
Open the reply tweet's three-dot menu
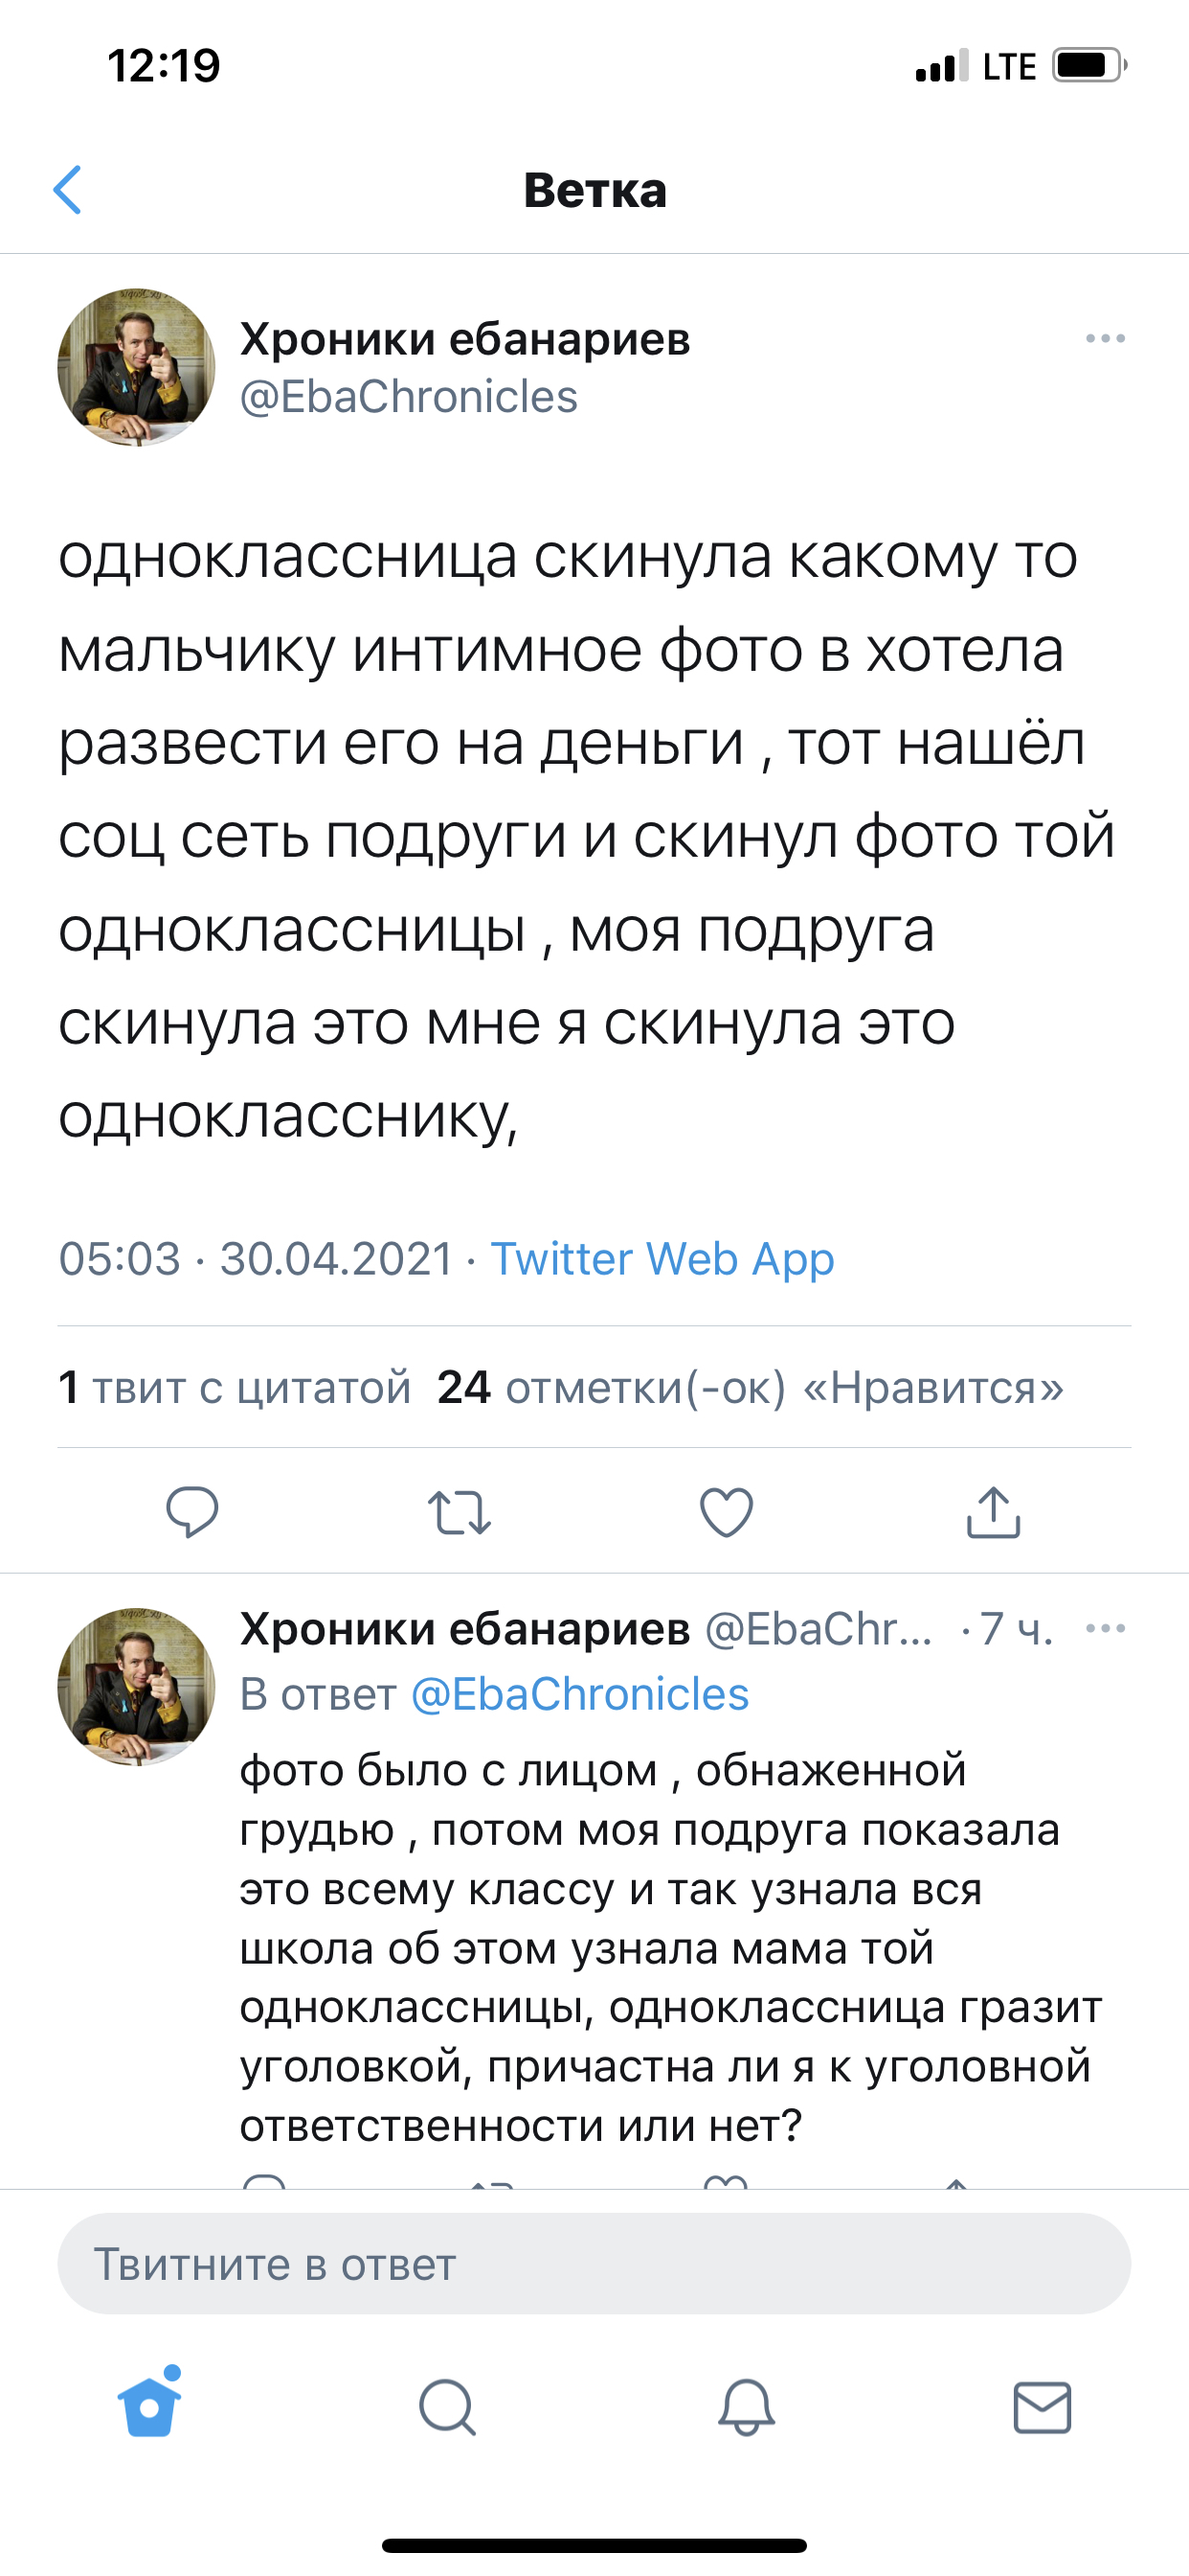tap(1105, 1629)
